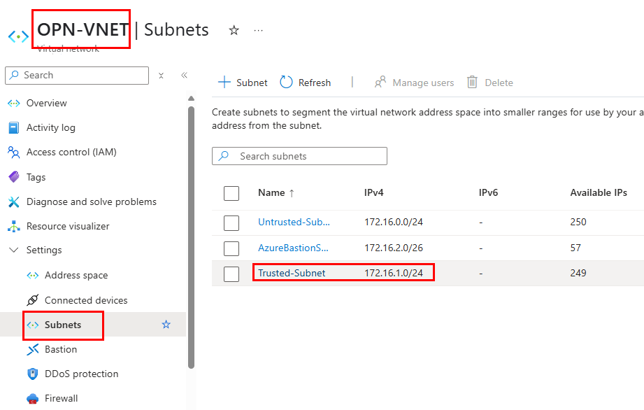The height and width of the screenshot is (410, 644).
Task: Click the OPN-VNET virtual network icon
Action: [18, 36]
